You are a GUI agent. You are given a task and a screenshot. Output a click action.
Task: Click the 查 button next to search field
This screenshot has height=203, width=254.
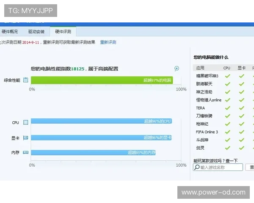tap(250, 167)
